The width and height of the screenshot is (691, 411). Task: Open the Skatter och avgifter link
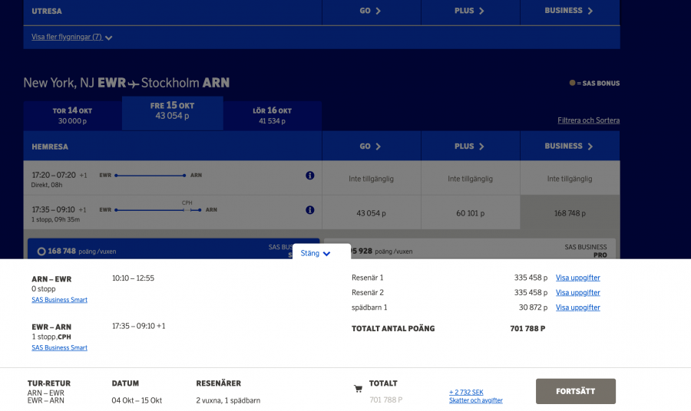[x=475, y=400]
